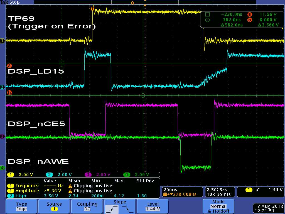285x214 pixels.
Task: Click the -220.0ns cursor time value
Action: 231,14
